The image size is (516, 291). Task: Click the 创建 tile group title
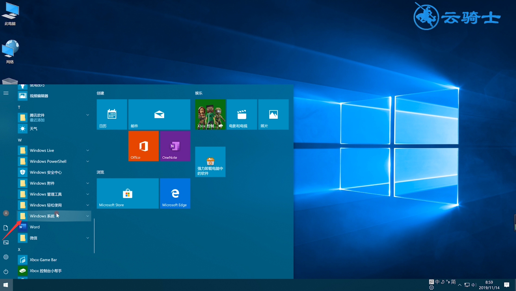100,93
